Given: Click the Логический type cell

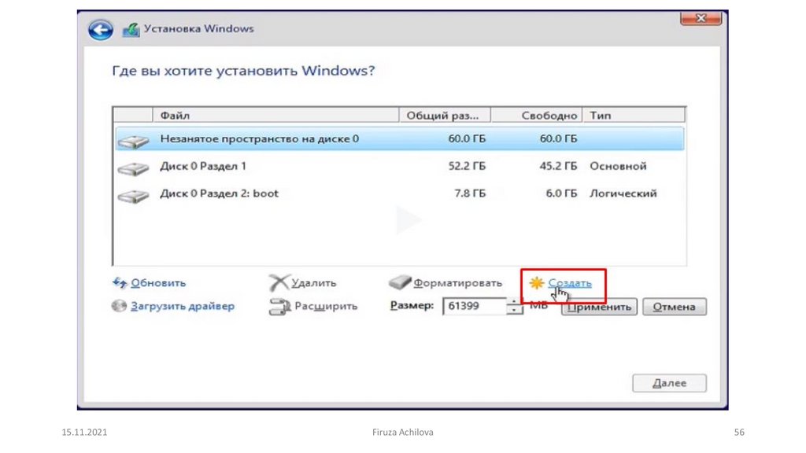Looking at the screenshot, I should pyautogui.click(x=623, y=193).
